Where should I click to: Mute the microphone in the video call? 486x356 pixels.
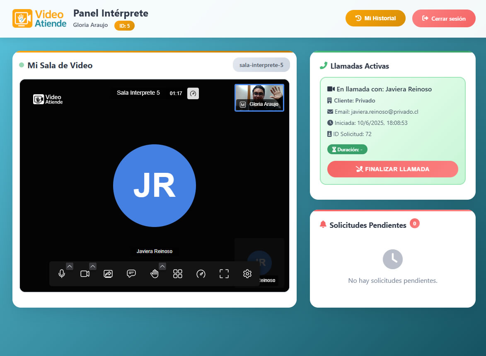pyautogui.click(x=62, y=273)
